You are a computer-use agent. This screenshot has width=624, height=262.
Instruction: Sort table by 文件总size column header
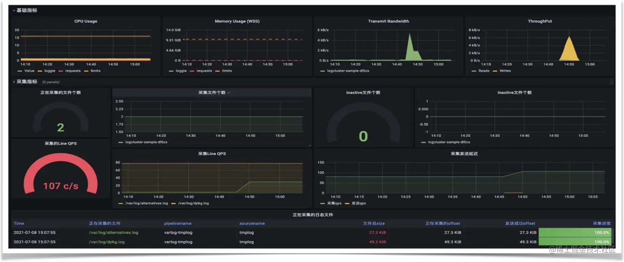374,223
